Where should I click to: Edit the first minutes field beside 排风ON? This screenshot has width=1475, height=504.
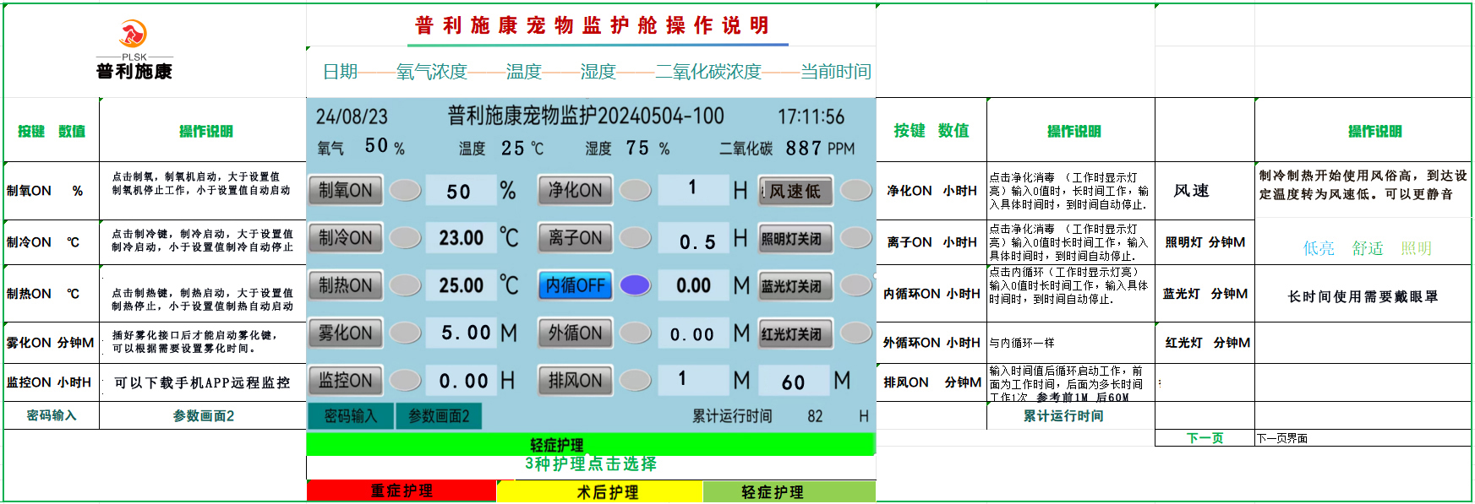(693, 380)
